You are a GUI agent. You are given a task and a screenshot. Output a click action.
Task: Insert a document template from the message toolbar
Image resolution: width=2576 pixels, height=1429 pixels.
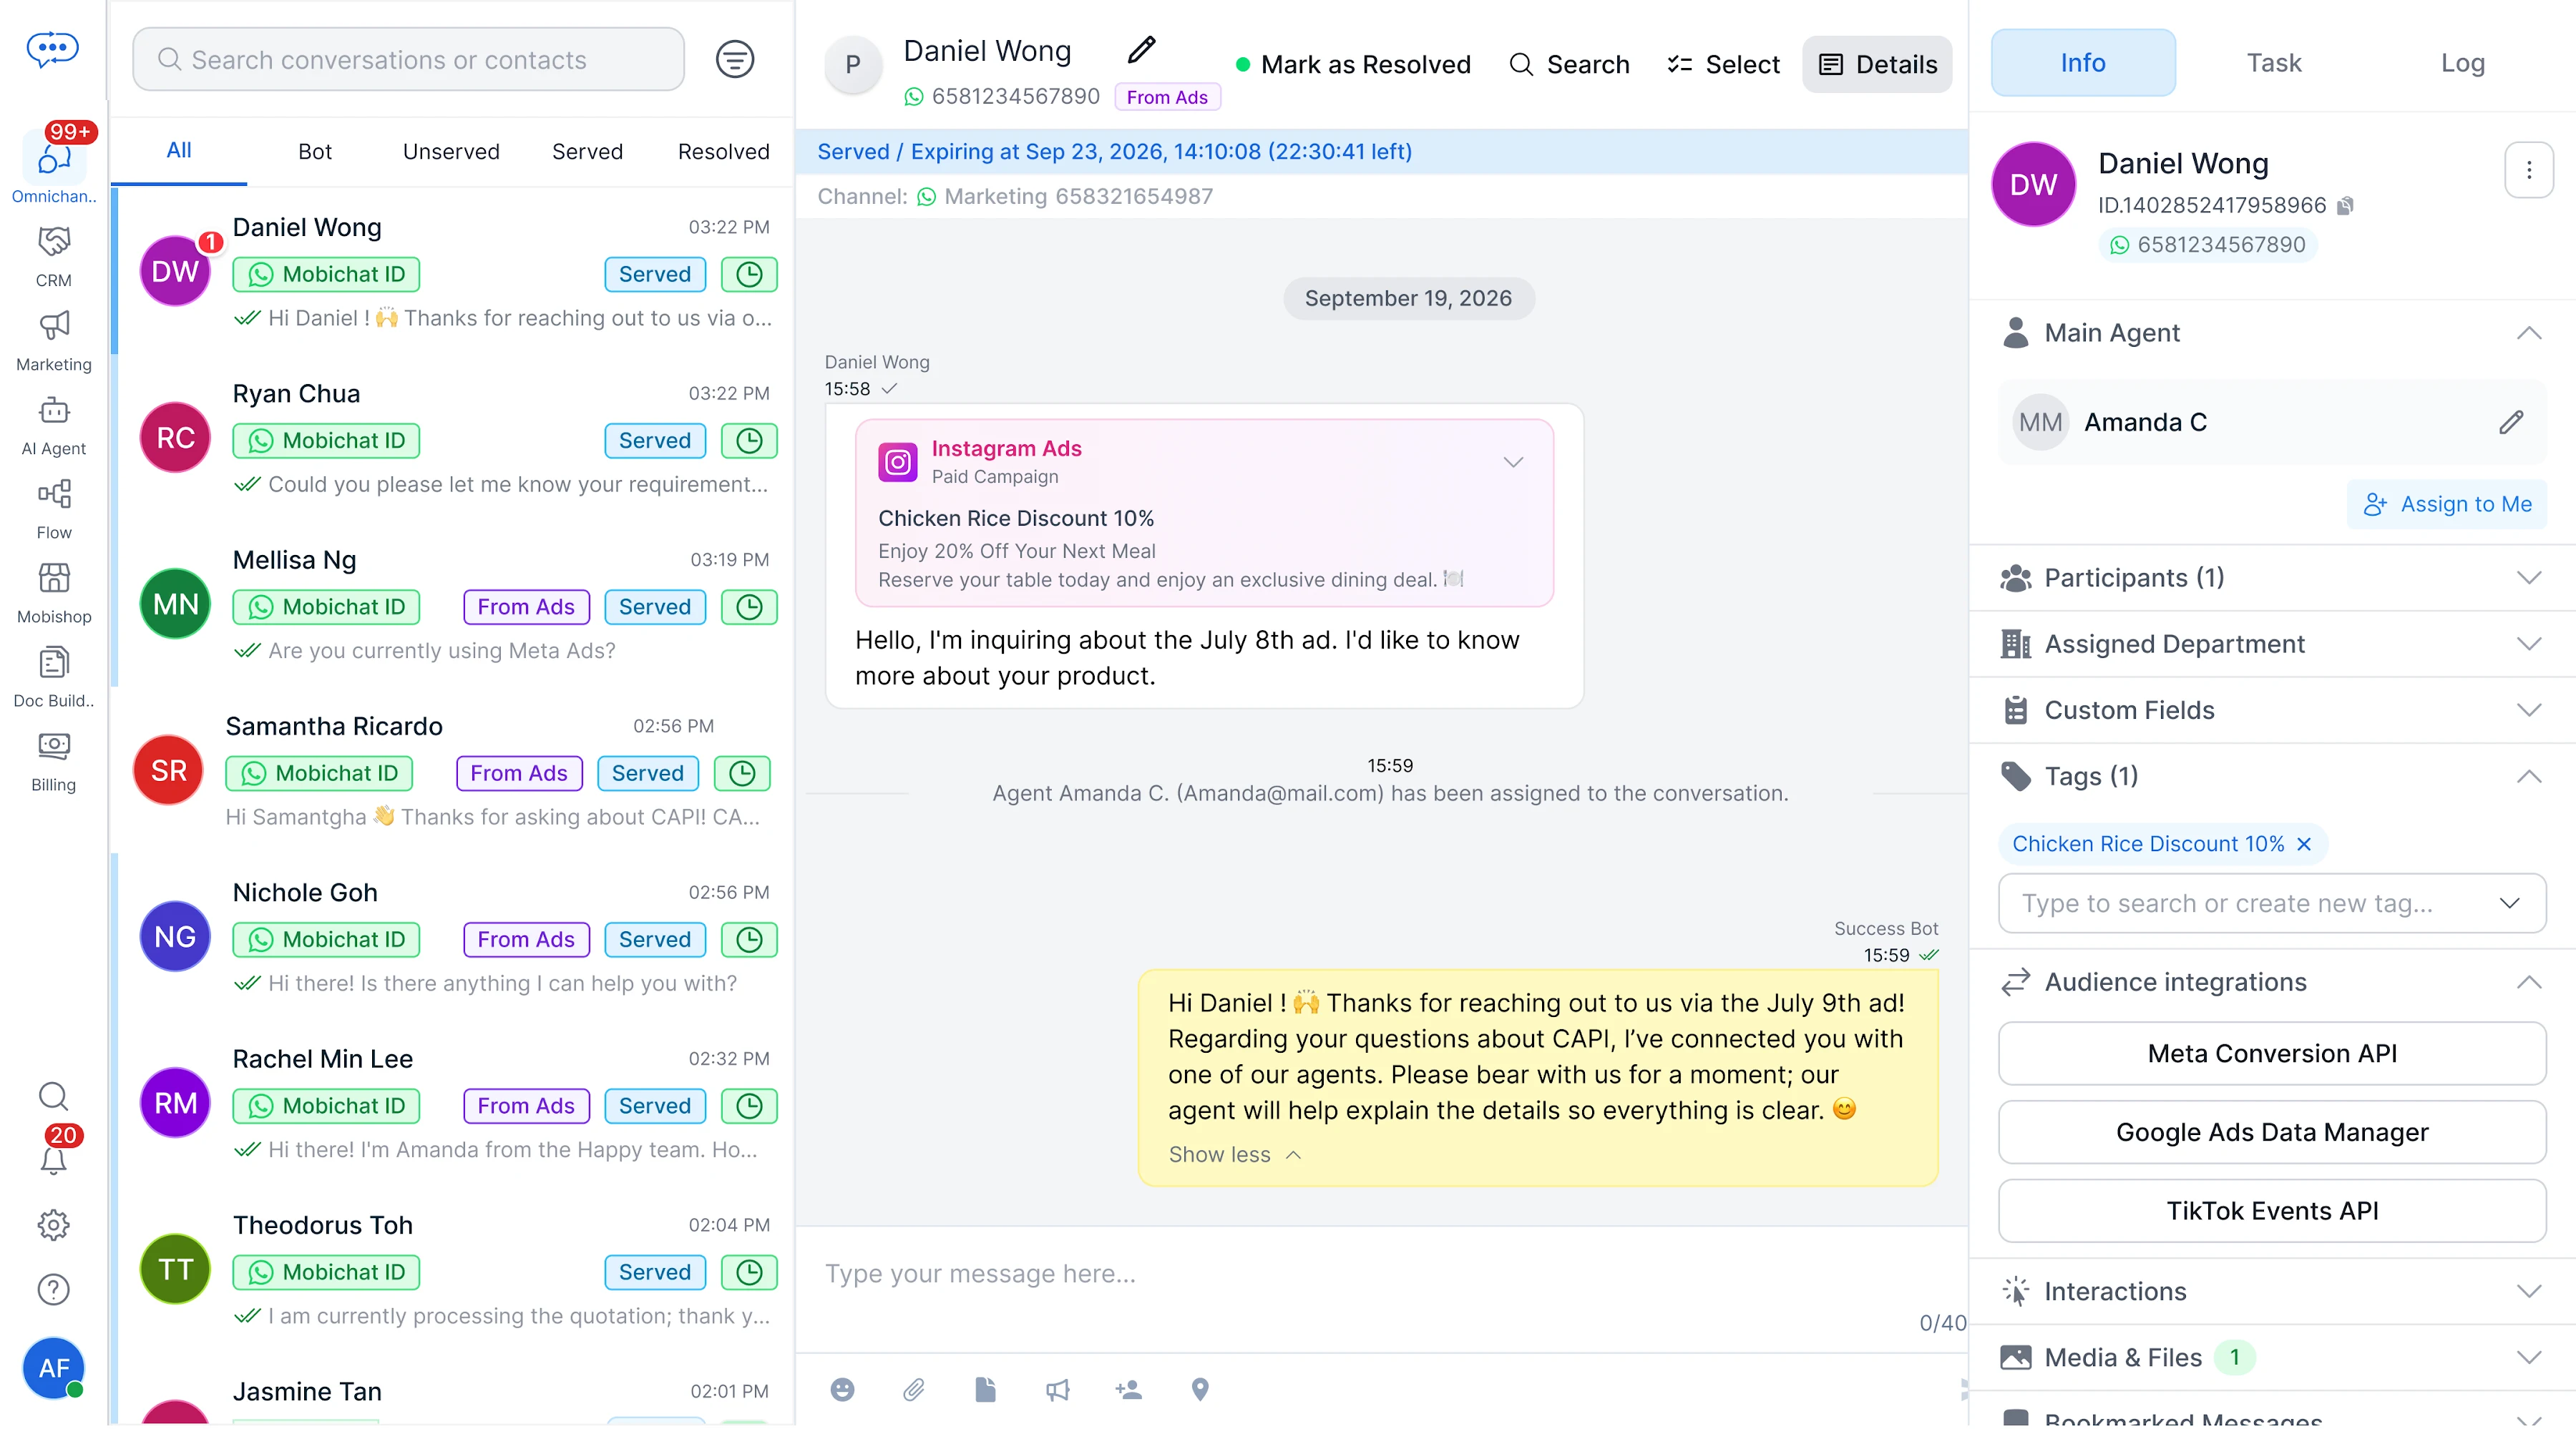click(x=985, y=1390)
